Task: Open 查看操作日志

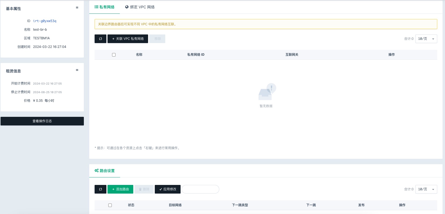Action: pyautogui.click(x=42, y=121)
